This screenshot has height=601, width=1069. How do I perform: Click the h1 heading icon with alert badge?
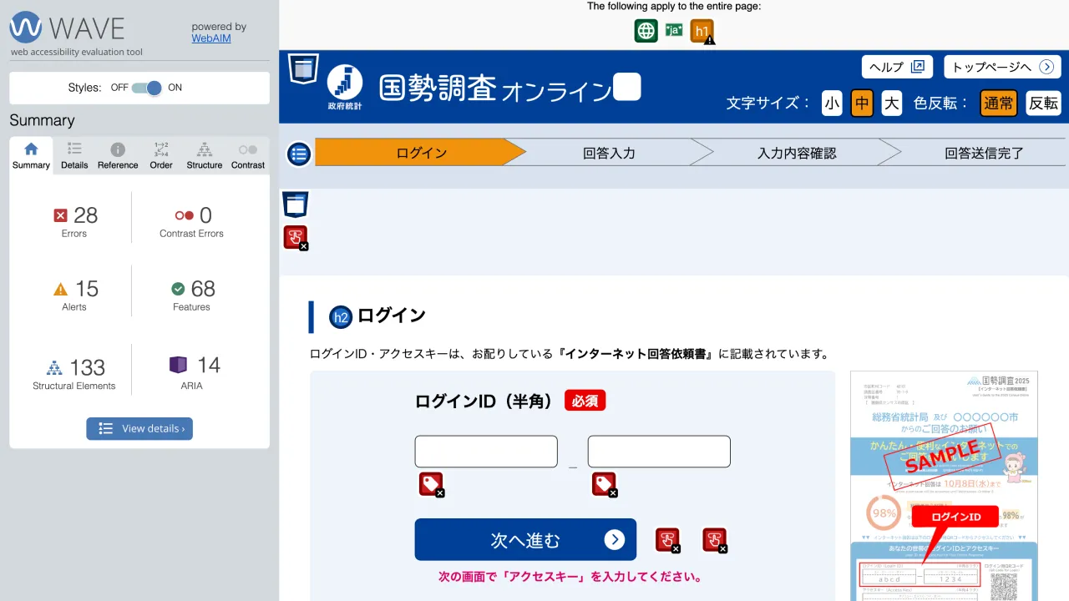(x=700, y=30)
